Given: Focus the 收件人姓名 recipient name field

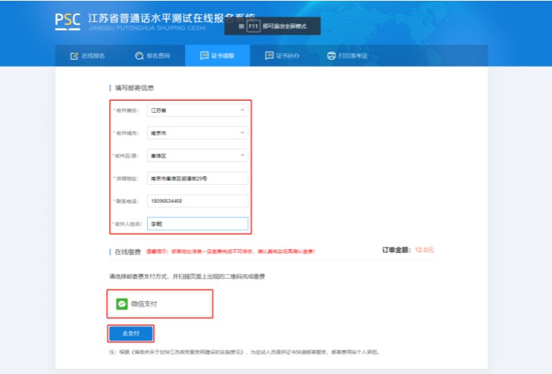Looking at the screenshot, I should tap(197, 224).
